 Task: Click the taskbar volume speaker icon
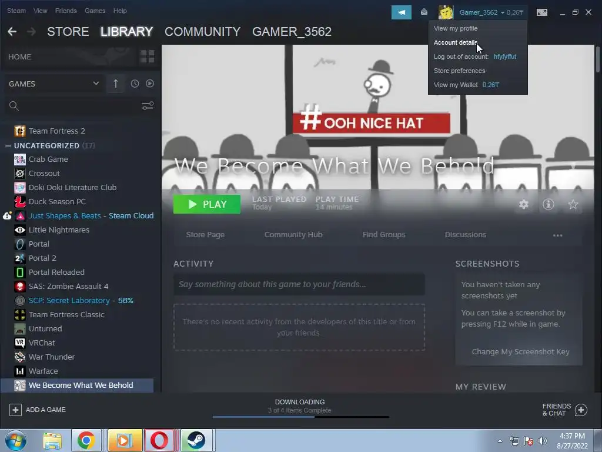(x=542, y=441)
